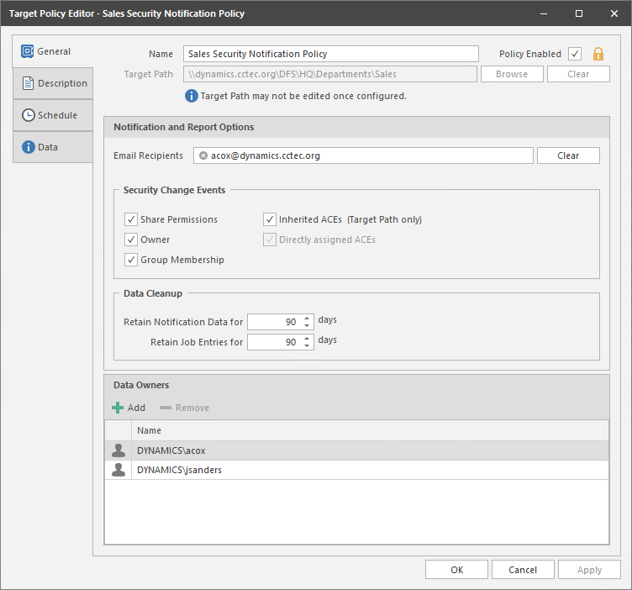
Task: Switch to the Description tab
Action: coord(52,83)
